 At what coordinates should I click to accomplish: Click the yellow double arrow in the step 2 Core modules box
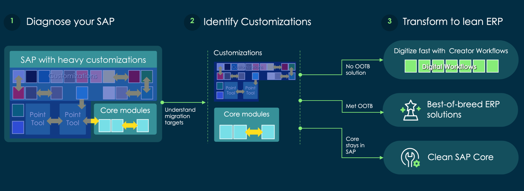pos(254,132)
